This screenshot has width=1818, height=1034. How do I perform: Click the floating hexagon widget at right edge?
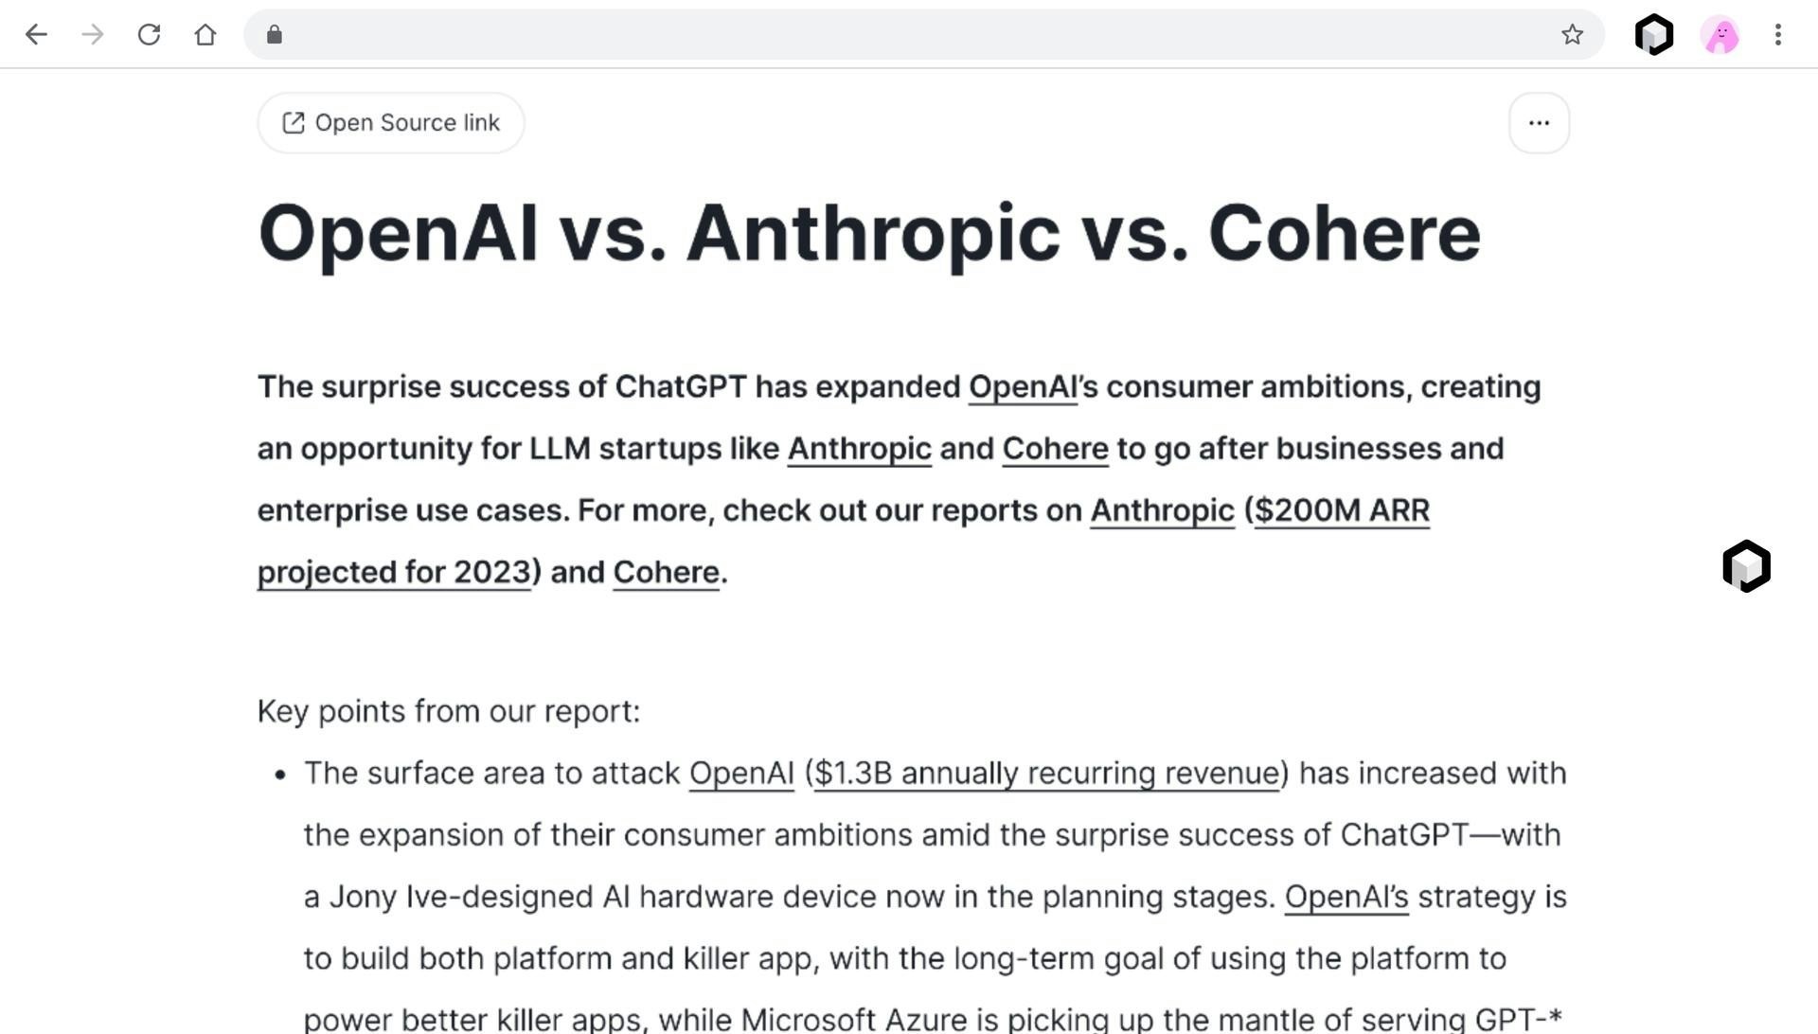1747,566
